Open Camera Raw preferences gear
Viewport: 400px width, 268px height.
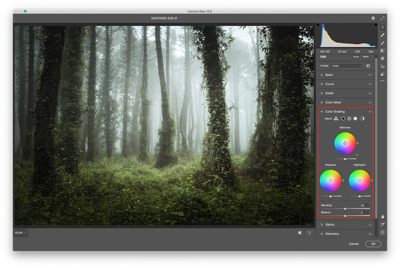(373, 18)
